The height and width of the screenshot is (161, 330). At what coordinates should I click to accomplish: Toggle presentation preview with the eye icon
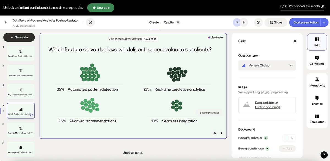click(x=258, y=22)
